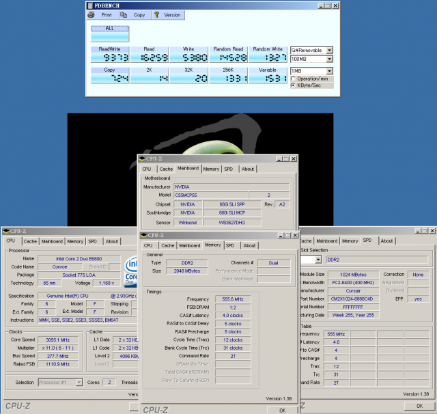Viewport: 437px width, 414px height.
Task: Open SPD tab in Mainboard CPU-Z window
Action: pyautogui.click(x=229, y=169)
